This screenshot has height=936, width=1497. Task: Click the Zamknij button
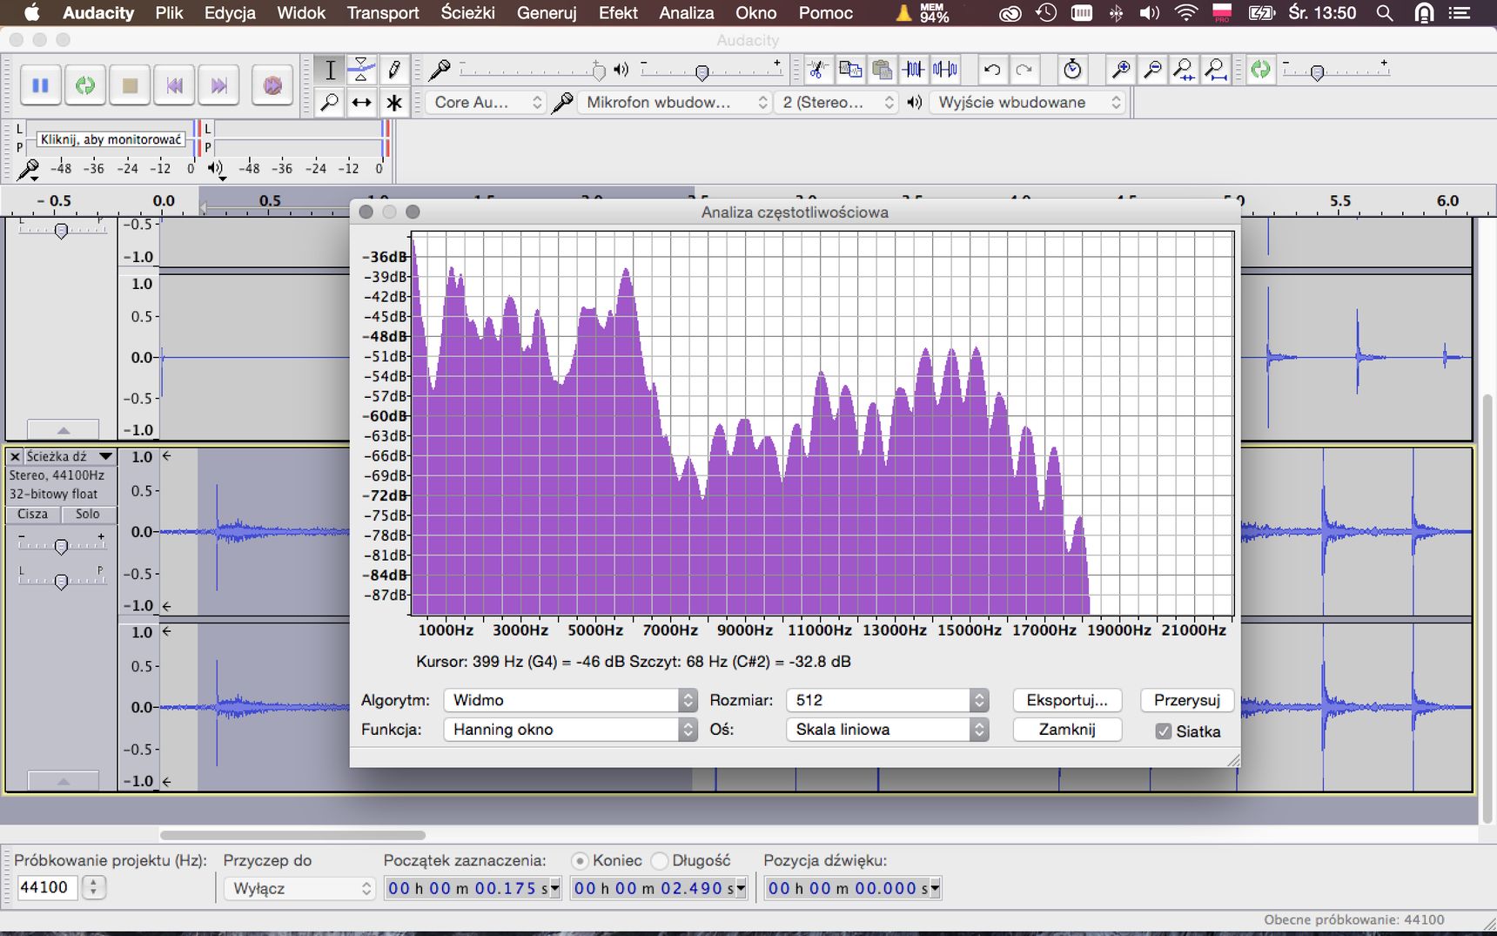[x=1067, y=730]
